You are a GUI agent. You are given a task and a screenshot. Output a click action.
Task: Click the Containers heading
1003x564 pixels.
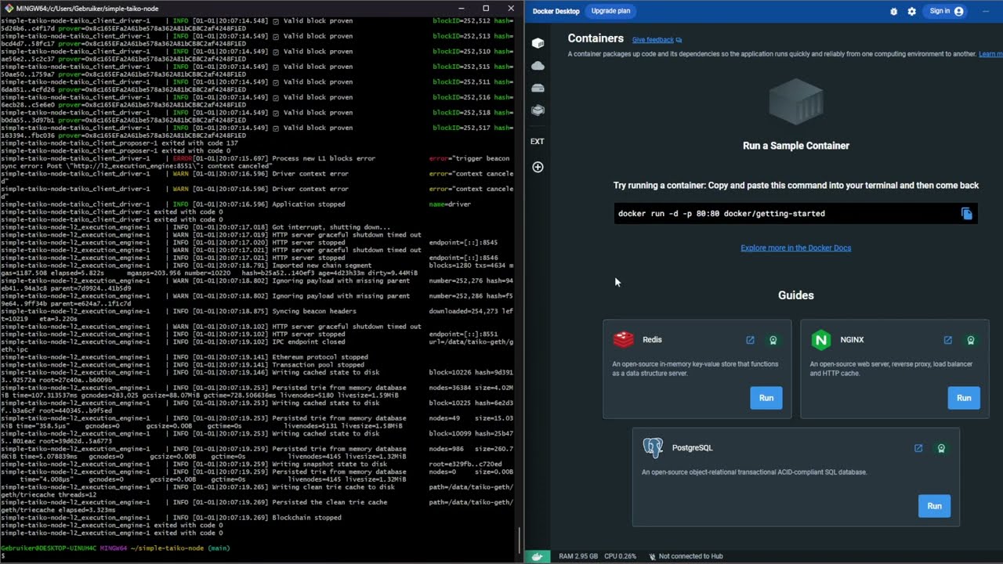tap(596, 38)
